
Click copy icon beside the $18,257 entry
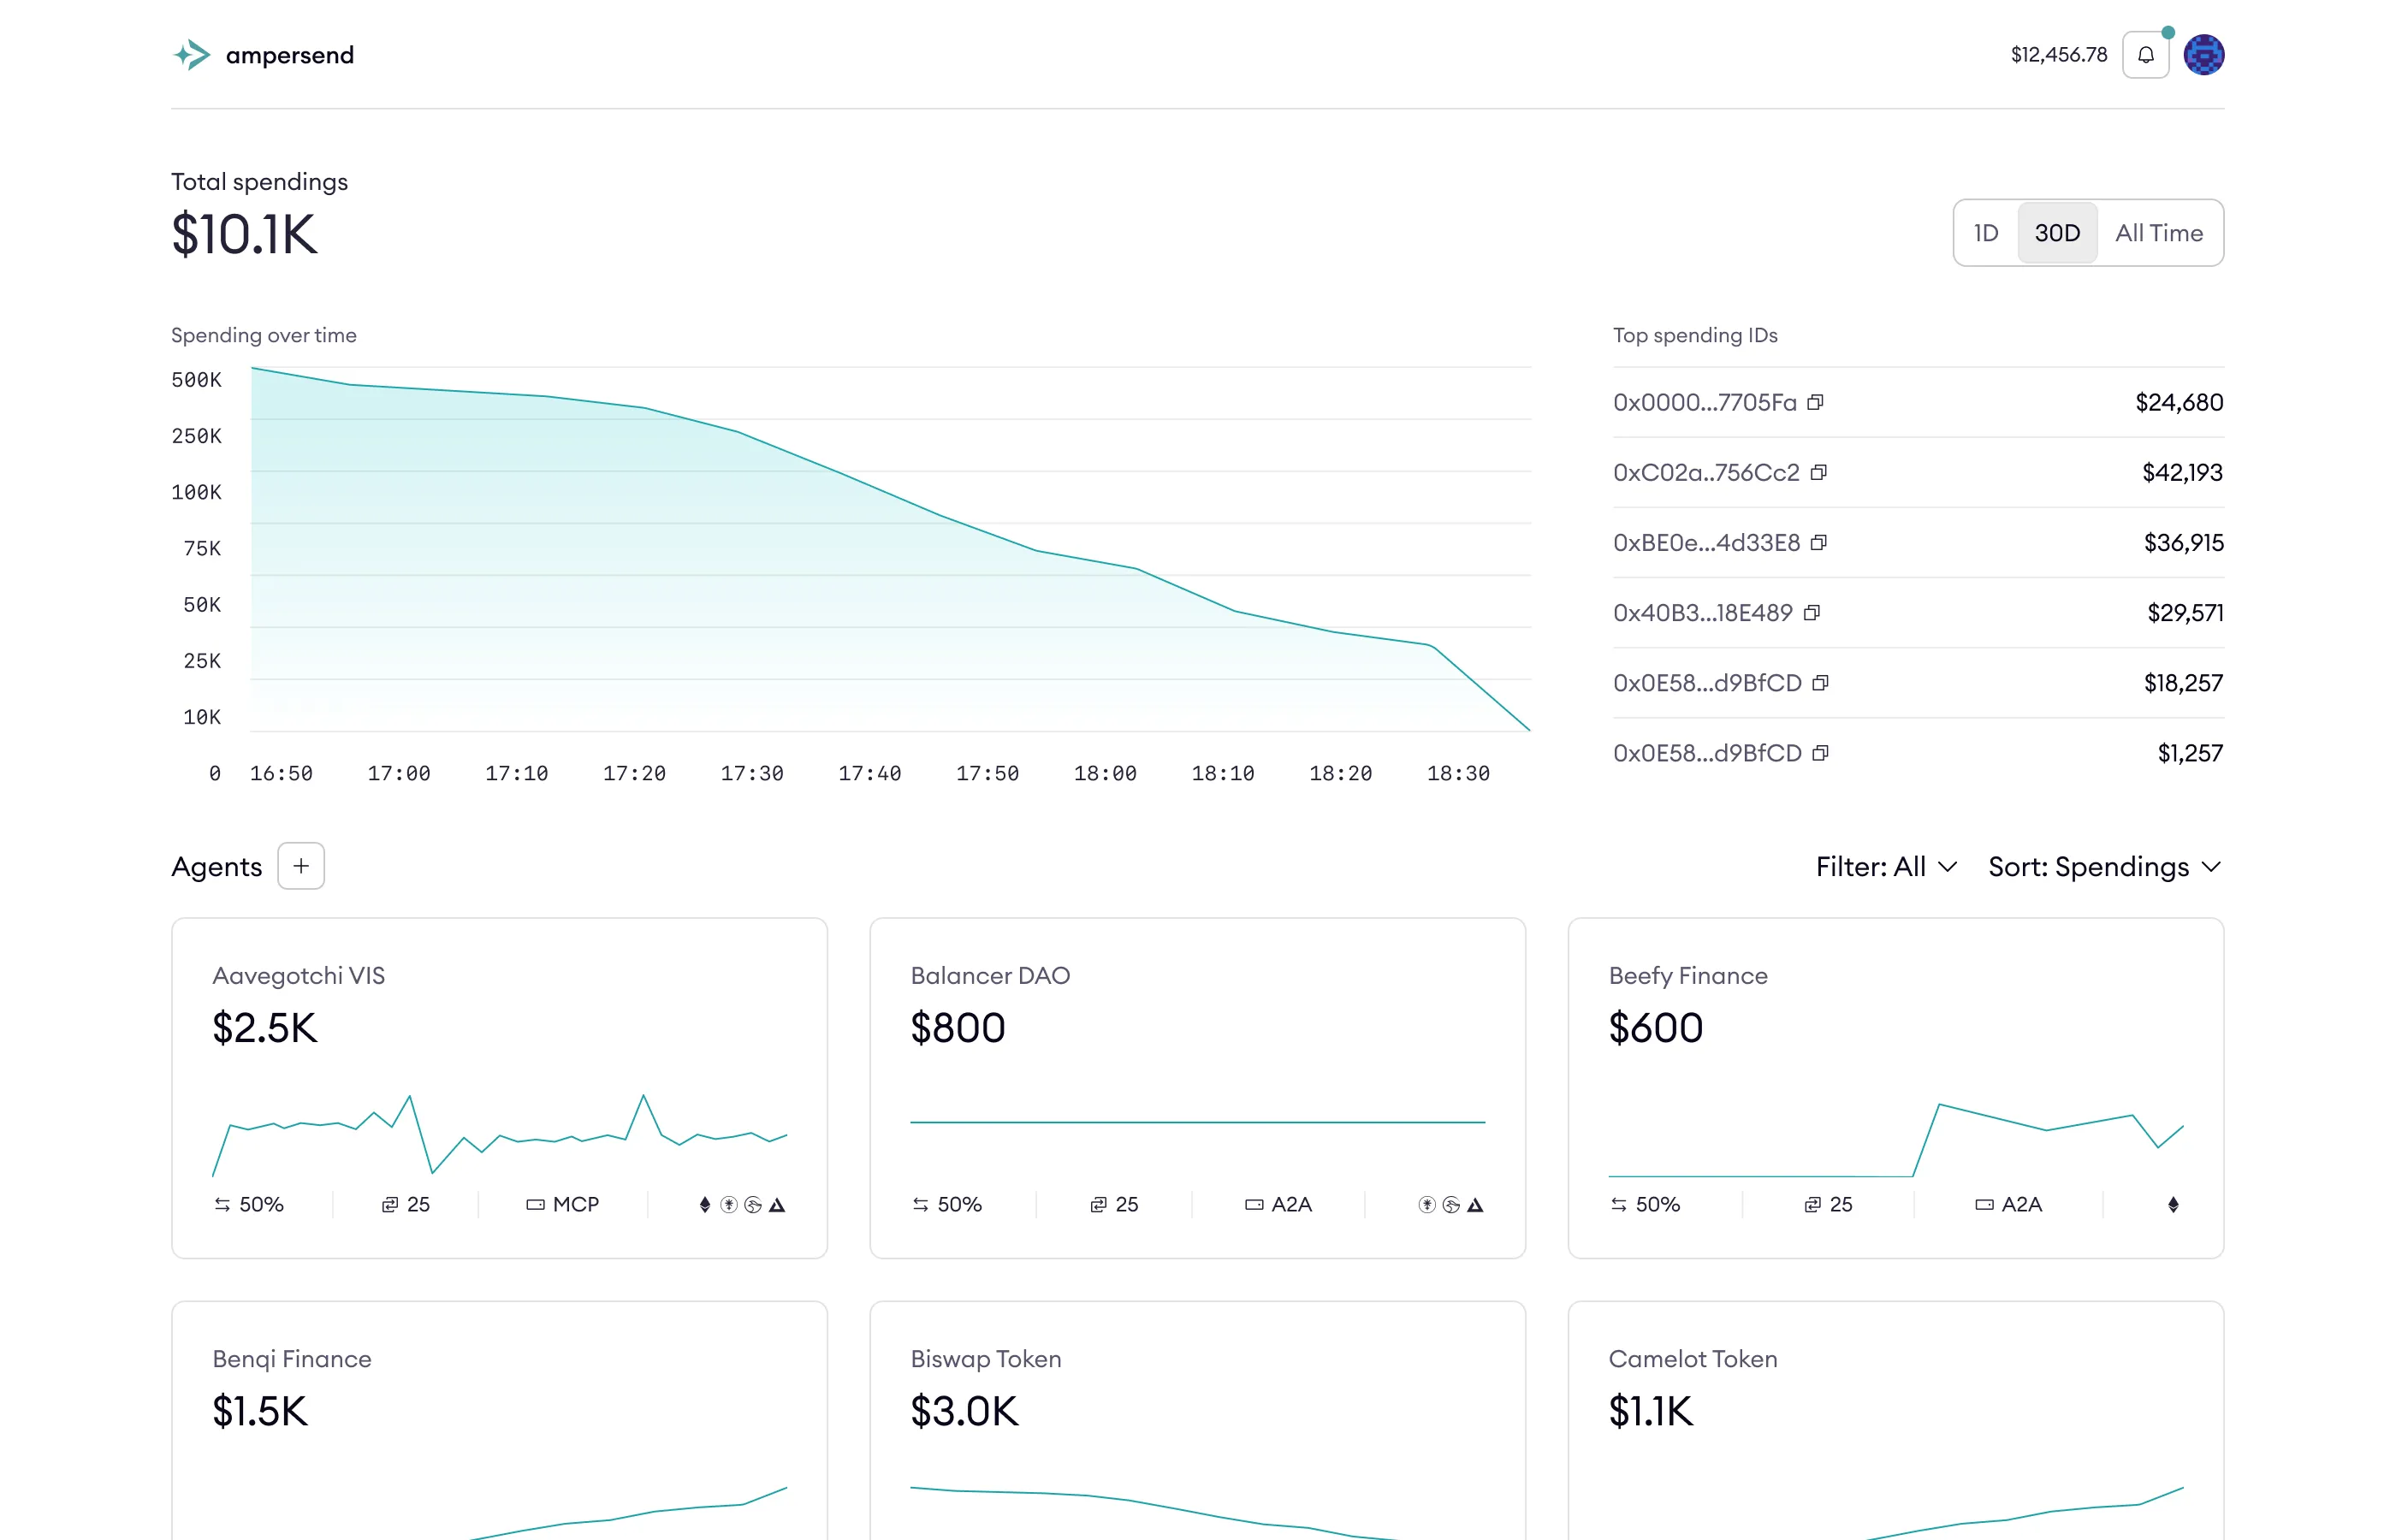[x=1820, y=683]
